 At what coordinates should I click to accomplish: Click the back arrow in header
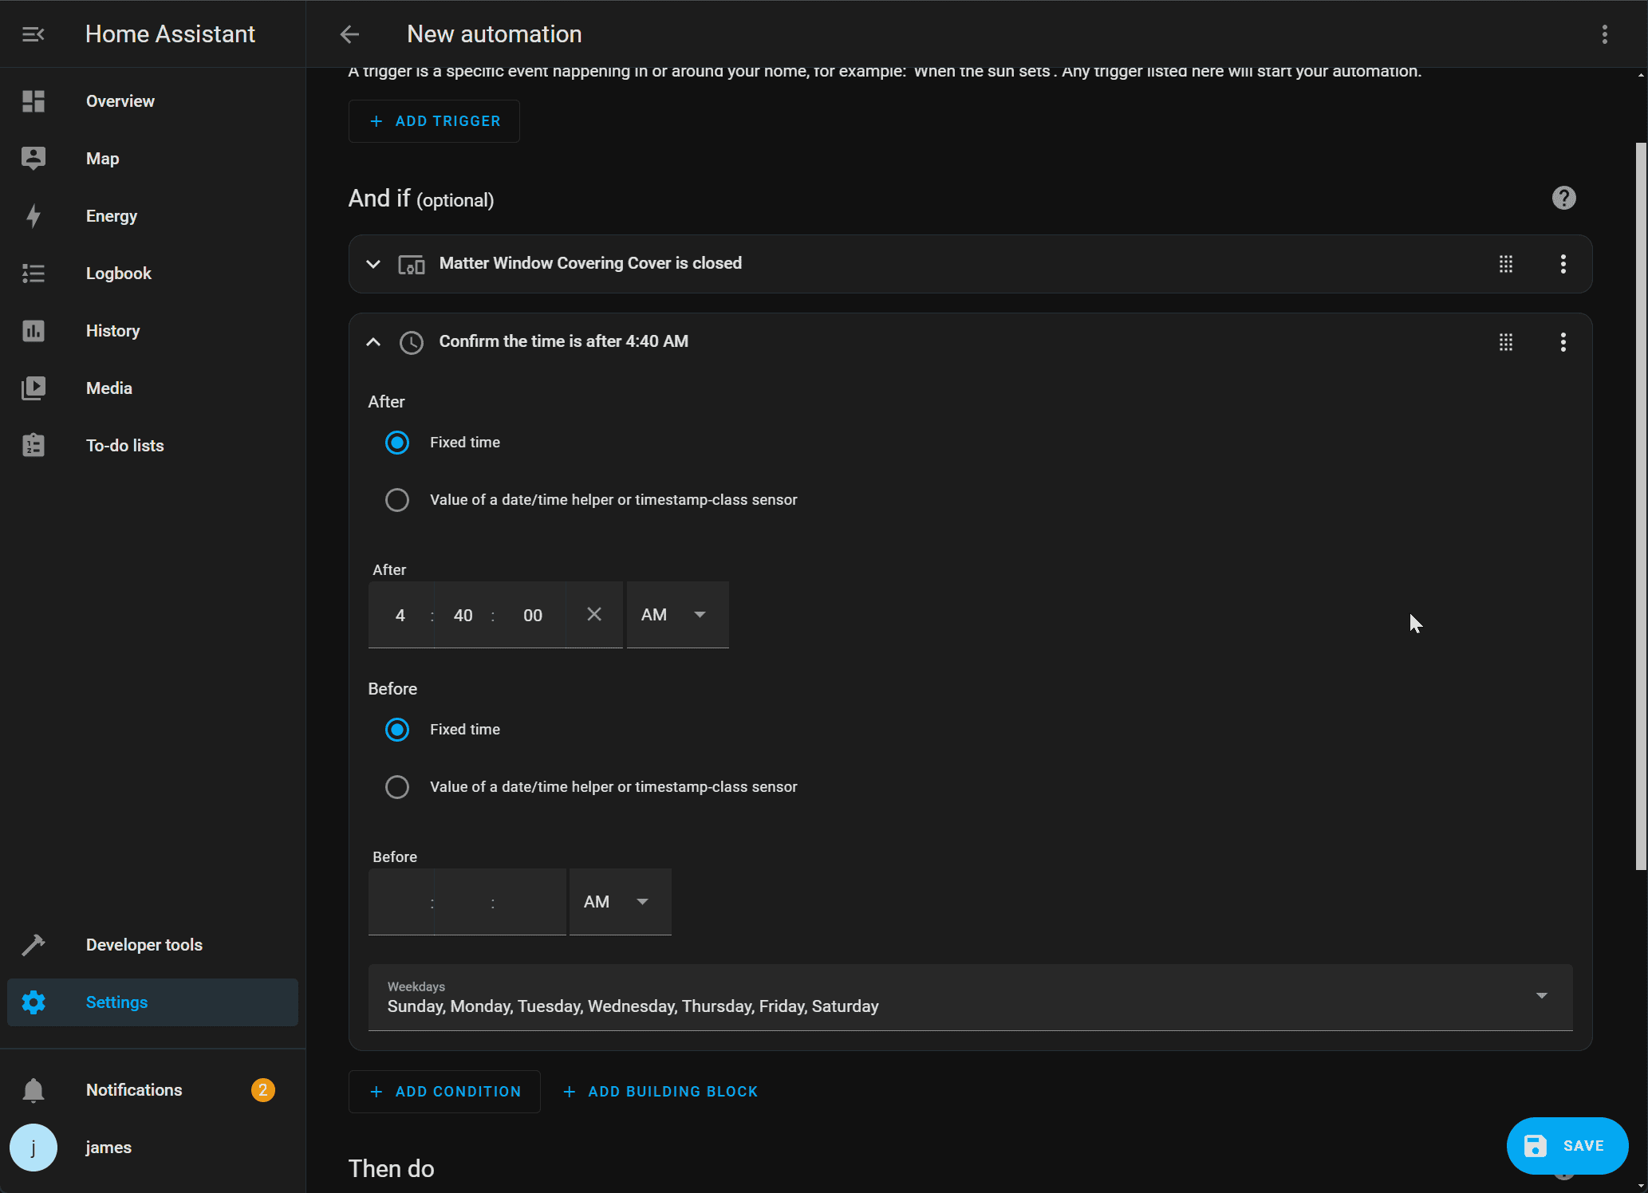click(x=349, y=34)
